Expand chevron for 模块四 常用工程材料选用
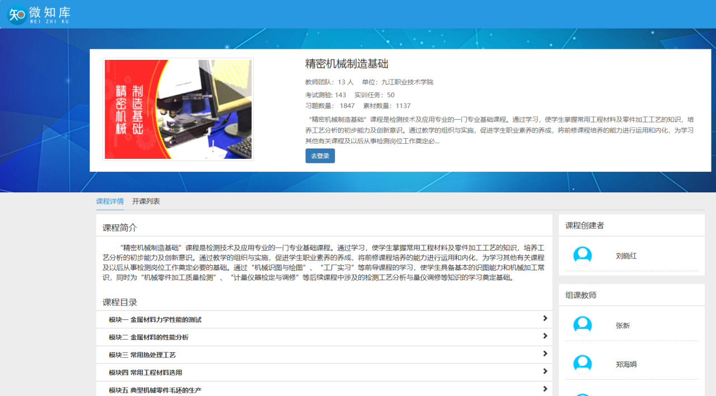 point(545,371)
